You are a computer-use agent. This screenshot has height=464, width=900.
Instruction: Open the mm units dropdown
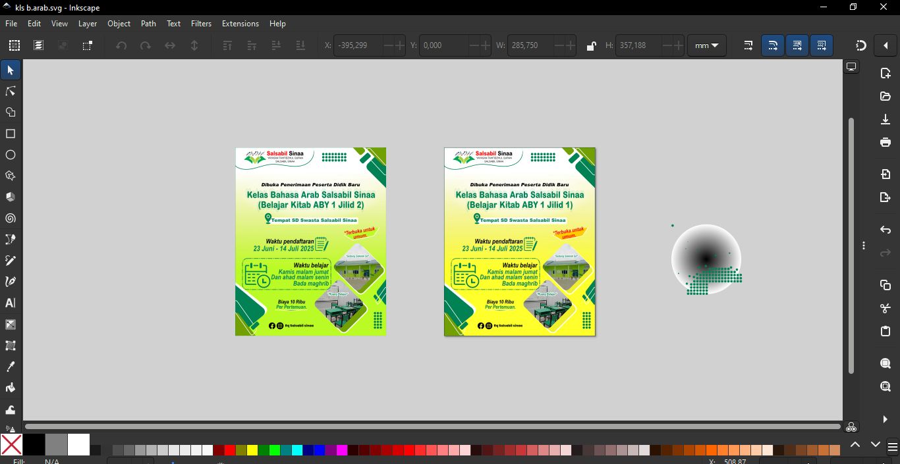(707, 45)
